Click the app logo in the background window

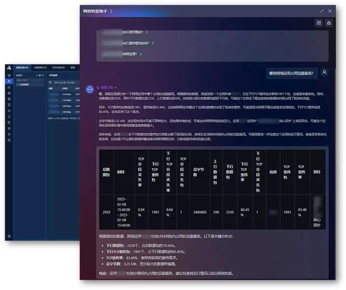tap(9, 68)
